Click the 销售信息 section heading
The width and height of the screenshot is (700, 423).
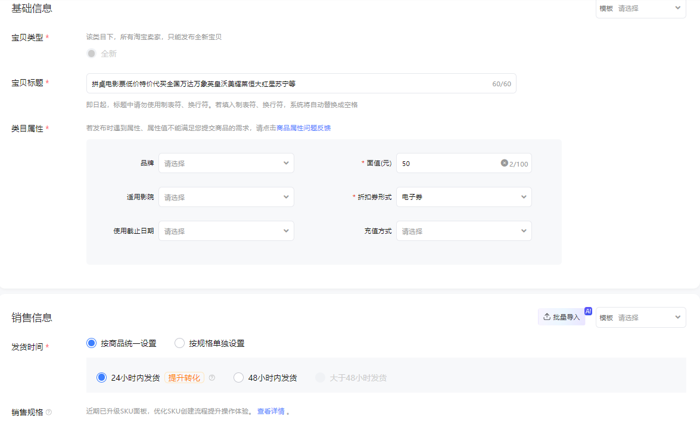click(32, 317)
